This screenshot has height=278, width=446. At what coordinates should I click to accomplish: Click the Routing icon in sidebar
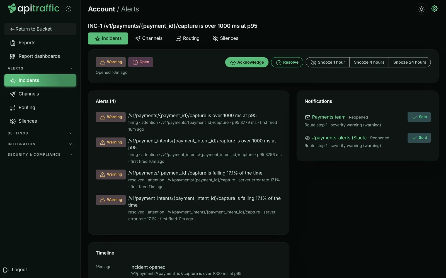tap(13, 108)
